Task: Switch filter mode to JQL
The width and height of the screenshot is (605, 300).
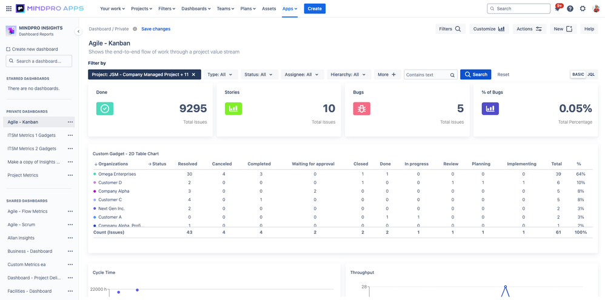Action: coord(591,75)
